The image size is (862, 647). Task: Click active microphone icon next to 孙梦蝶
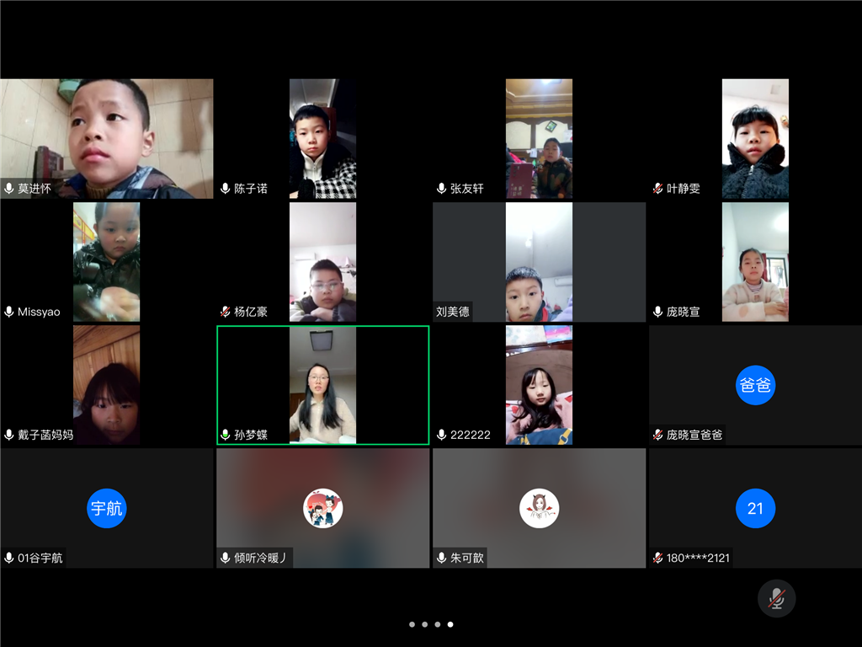226,436
